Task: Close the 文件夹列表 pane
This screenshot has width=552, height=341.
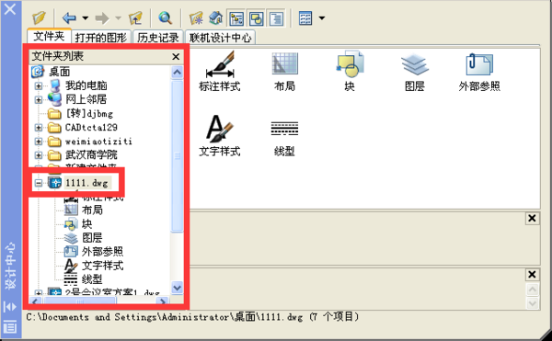Action: 176,57
